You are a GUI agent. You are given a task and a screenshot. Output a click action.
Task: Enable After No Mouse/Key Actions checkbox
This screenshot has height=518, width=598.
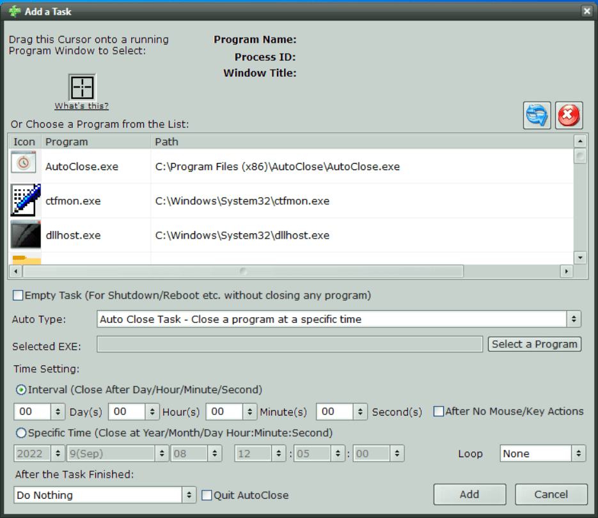(x=439, y=411)
